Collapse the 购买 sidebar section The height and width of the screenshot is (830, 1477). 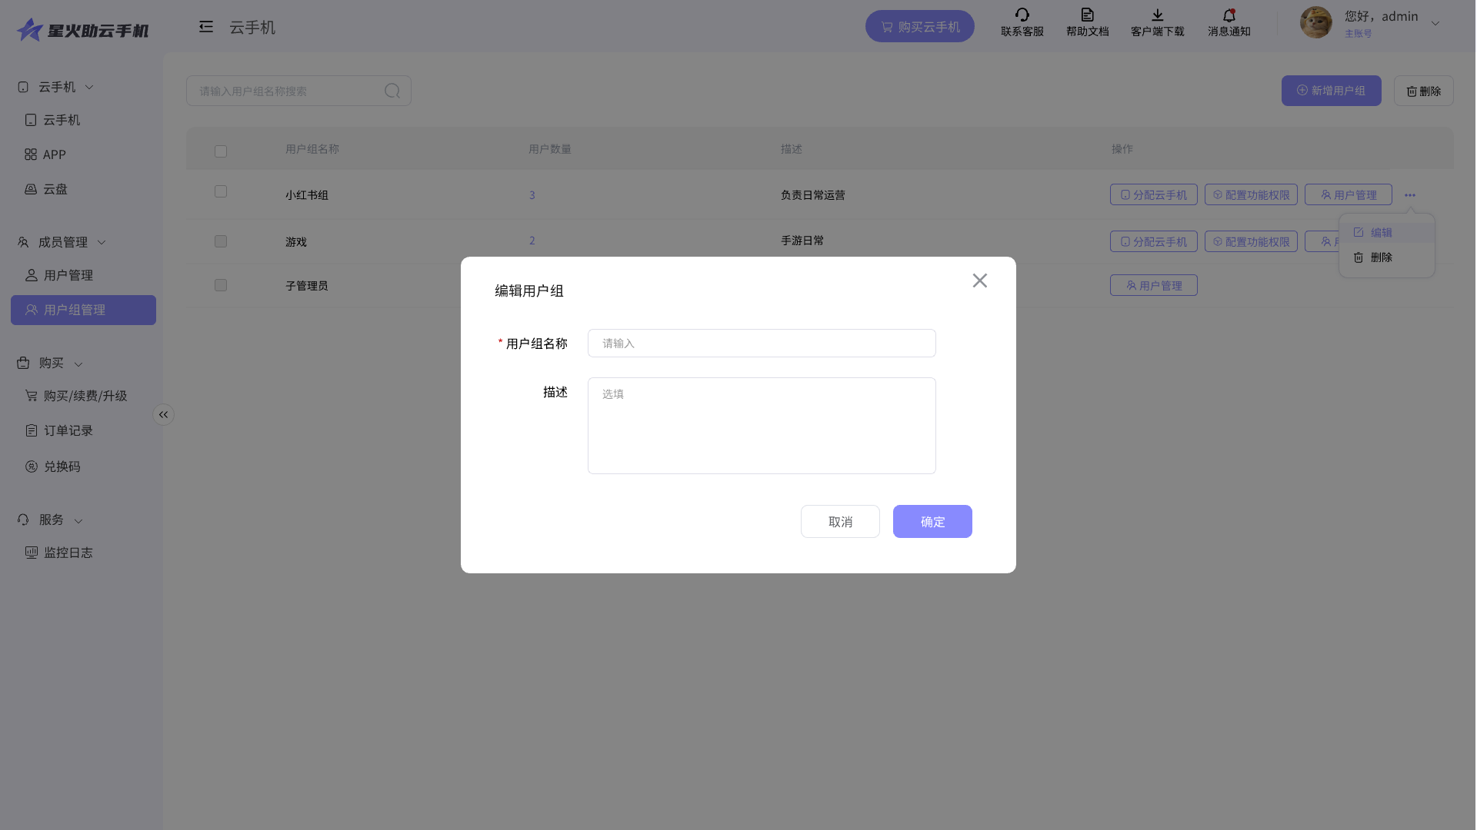[x=78, y=364]
